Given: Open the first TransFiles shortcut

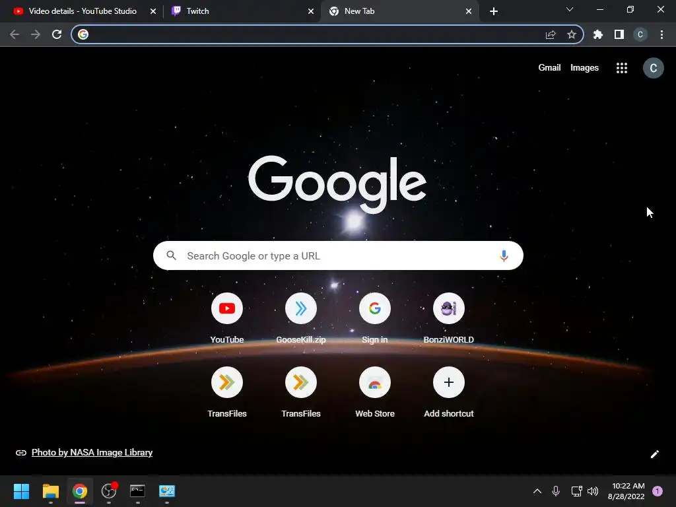Looking at the screenshot, I should pos(227,382).
